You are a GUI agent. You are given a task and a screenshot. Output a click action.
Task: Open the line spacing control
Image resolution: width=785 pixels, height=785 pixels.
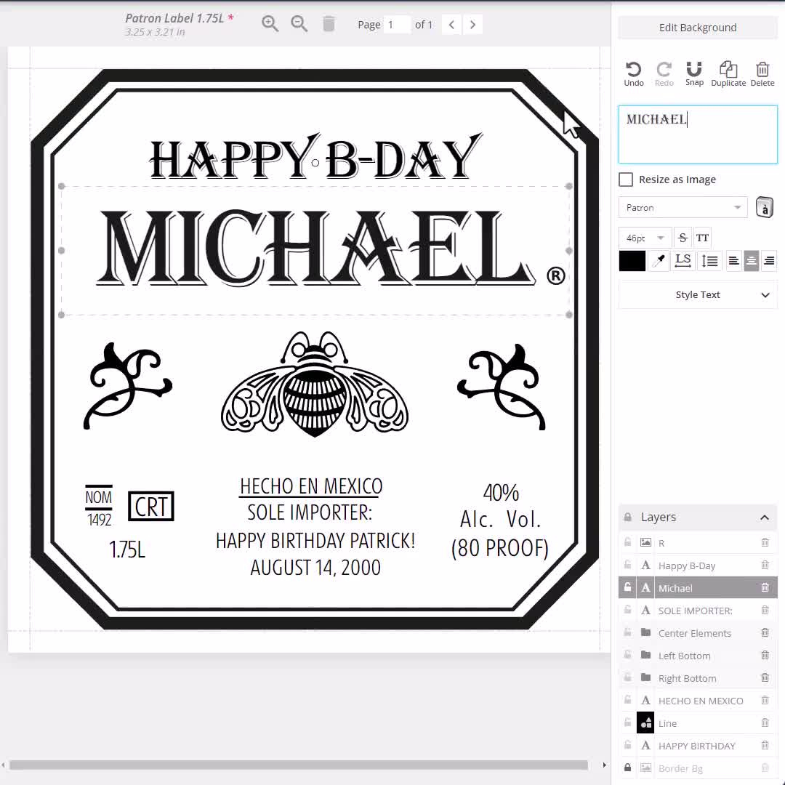point(709,260)
